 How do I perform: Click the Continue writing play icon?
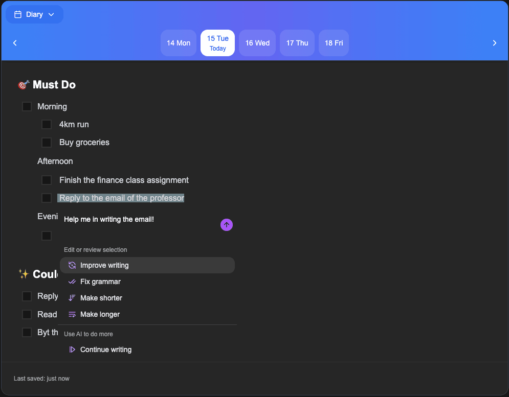(72, 349)
